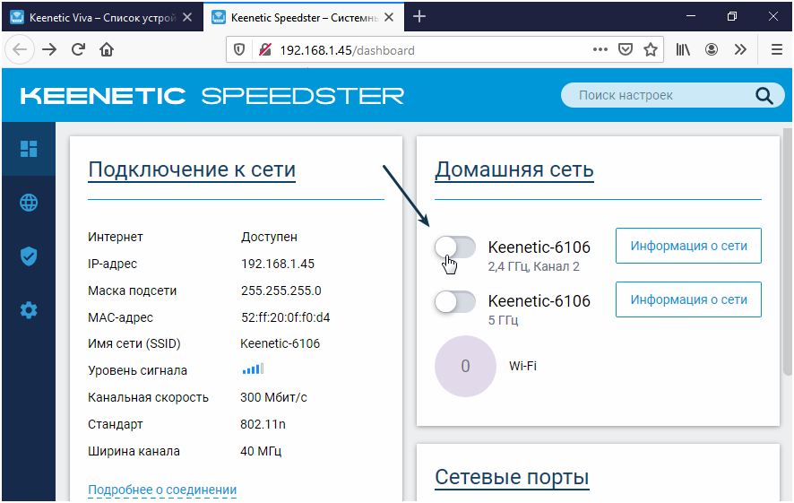Open the security shield section in sidebar
794x503 pixels.
tap(29, 256)
